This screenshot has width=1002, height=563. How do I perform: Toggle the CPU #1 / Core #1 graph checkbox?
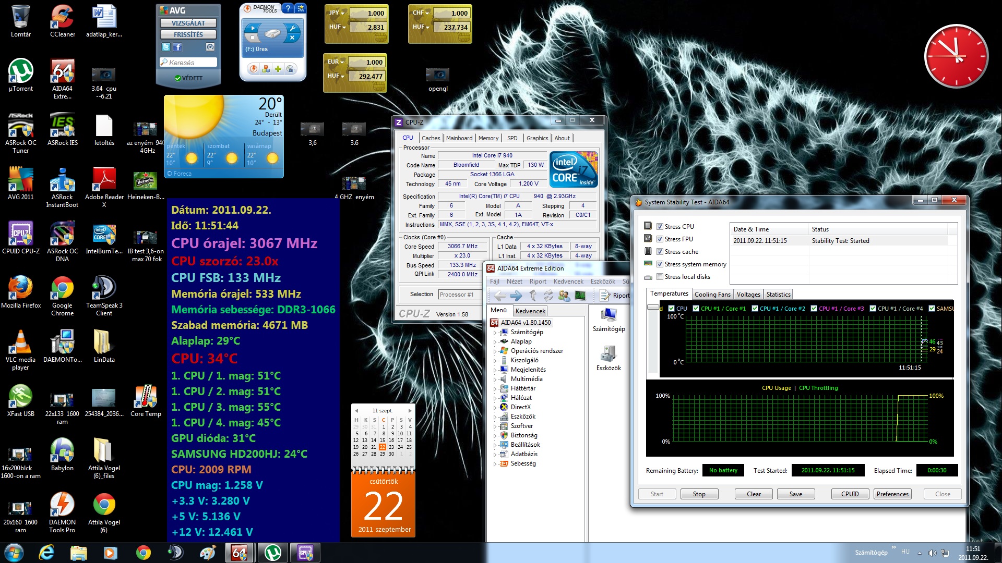pos(696,308)
